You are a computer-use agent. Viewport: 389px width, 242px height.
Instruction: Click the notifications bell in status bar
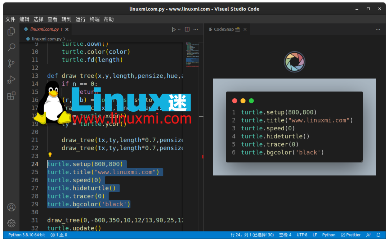[378, 235]
